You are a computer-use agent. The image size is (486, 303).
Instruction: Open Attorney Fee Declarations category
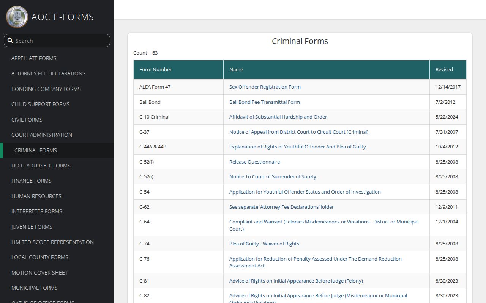tap(48, 73)
